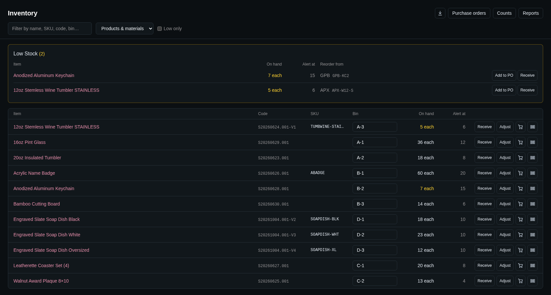Open Engraved Slate Soap Dish Oversized item link
Viewport: 551px width, 295px height.
tap(51, 250)
